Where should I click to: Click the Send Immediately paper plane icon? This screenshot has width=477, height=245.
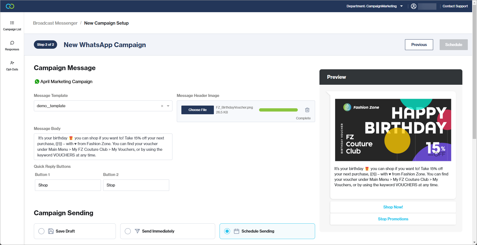[x=137, y=231]
